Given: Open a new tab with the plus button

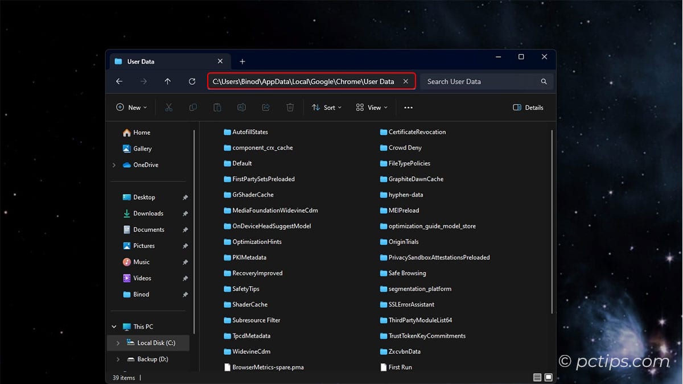Looking at the screenshot, I should tap(242, 61).
